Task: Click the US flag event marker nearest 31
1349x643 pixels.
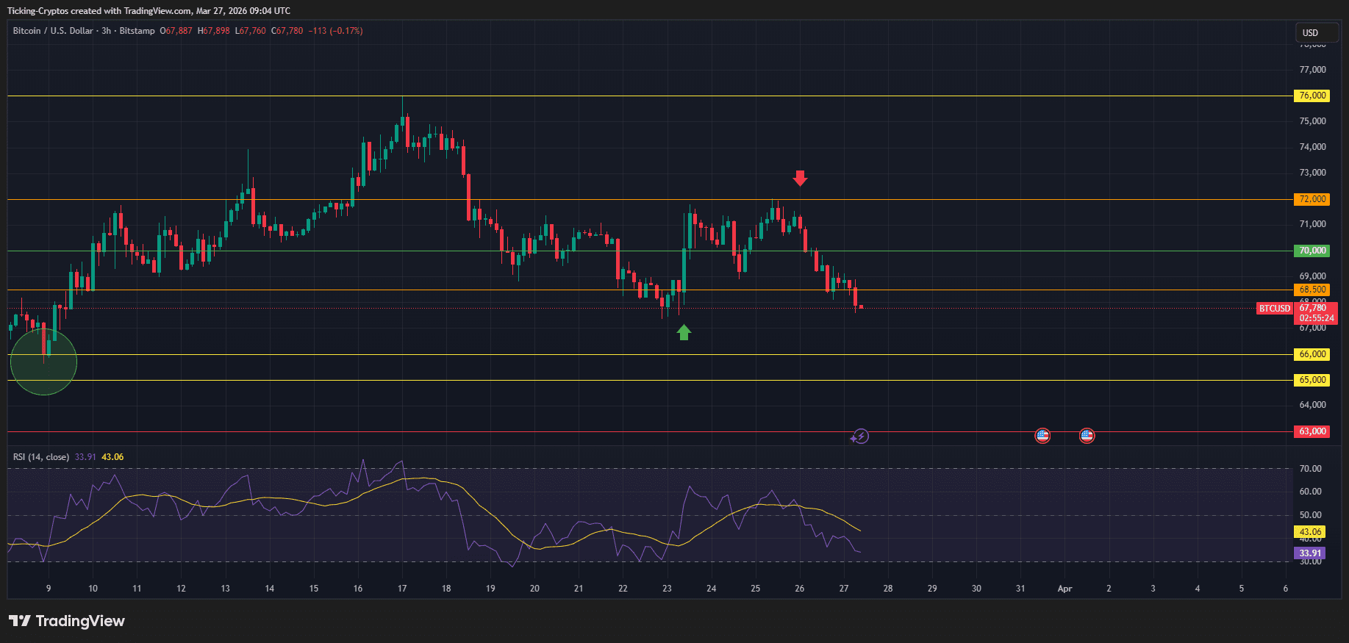Action: tap(1042, 436)
